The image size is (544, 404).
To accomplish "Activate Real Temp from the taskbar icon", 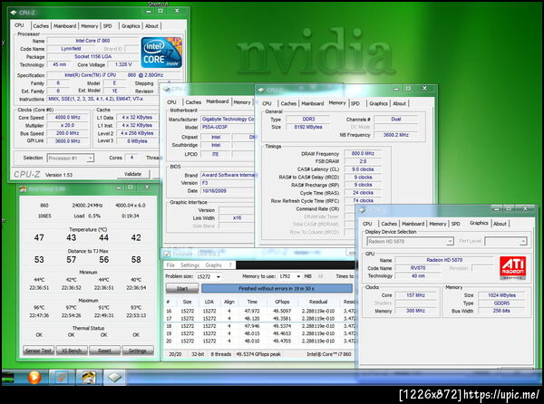I will pyautogui.click(x=89, y=378).
